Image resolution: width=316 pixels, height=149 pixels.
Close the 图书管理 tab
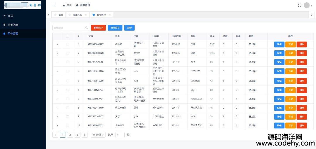[110, 15]
